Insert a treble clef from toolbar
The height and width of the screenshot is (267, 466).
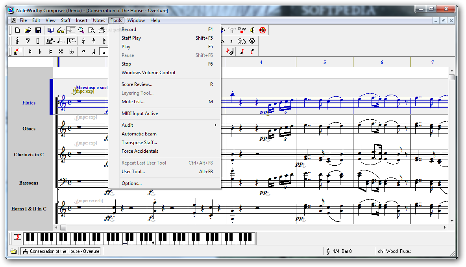pyautogui.click(x=18, y=41)
